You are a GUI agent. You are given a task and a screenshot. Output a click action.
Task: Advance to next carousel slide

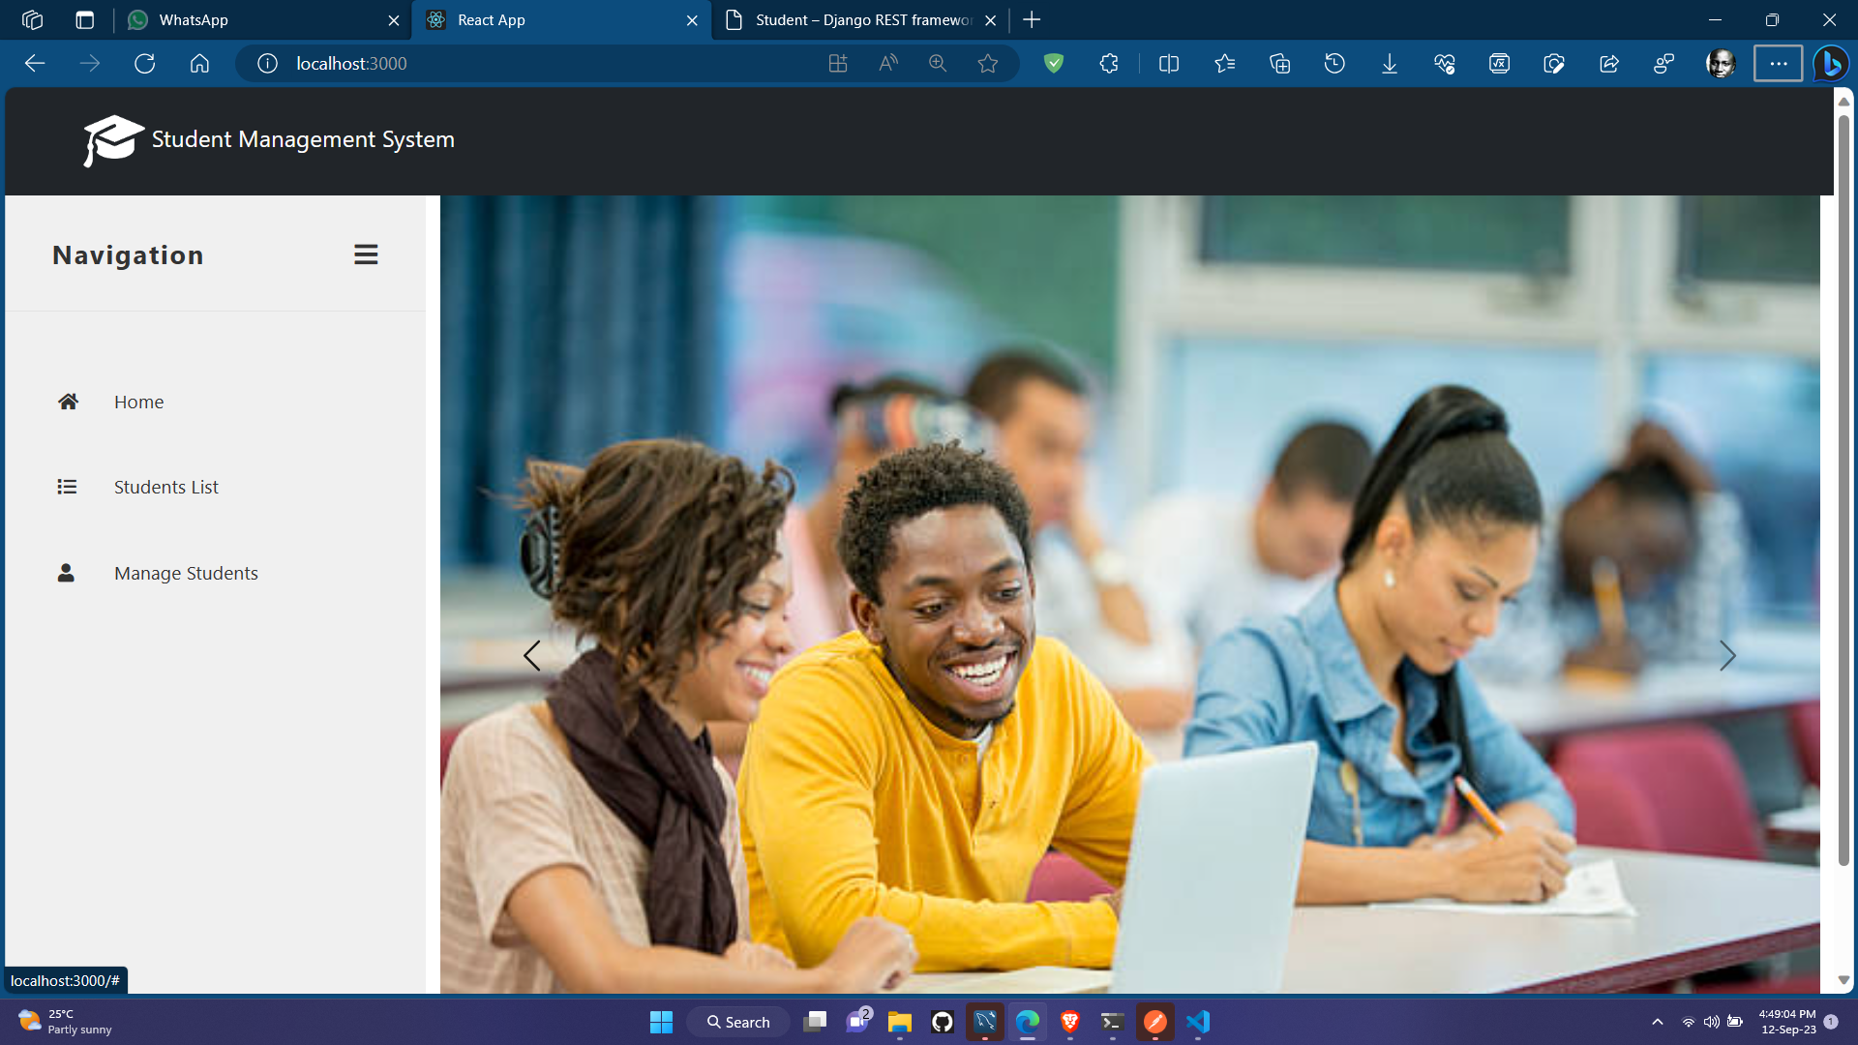tap(1727, 656)
